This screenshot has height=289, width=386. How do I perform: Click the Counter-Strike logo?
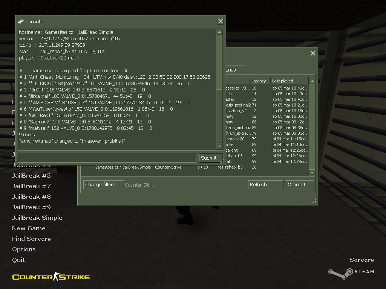(x=51, y=277)
